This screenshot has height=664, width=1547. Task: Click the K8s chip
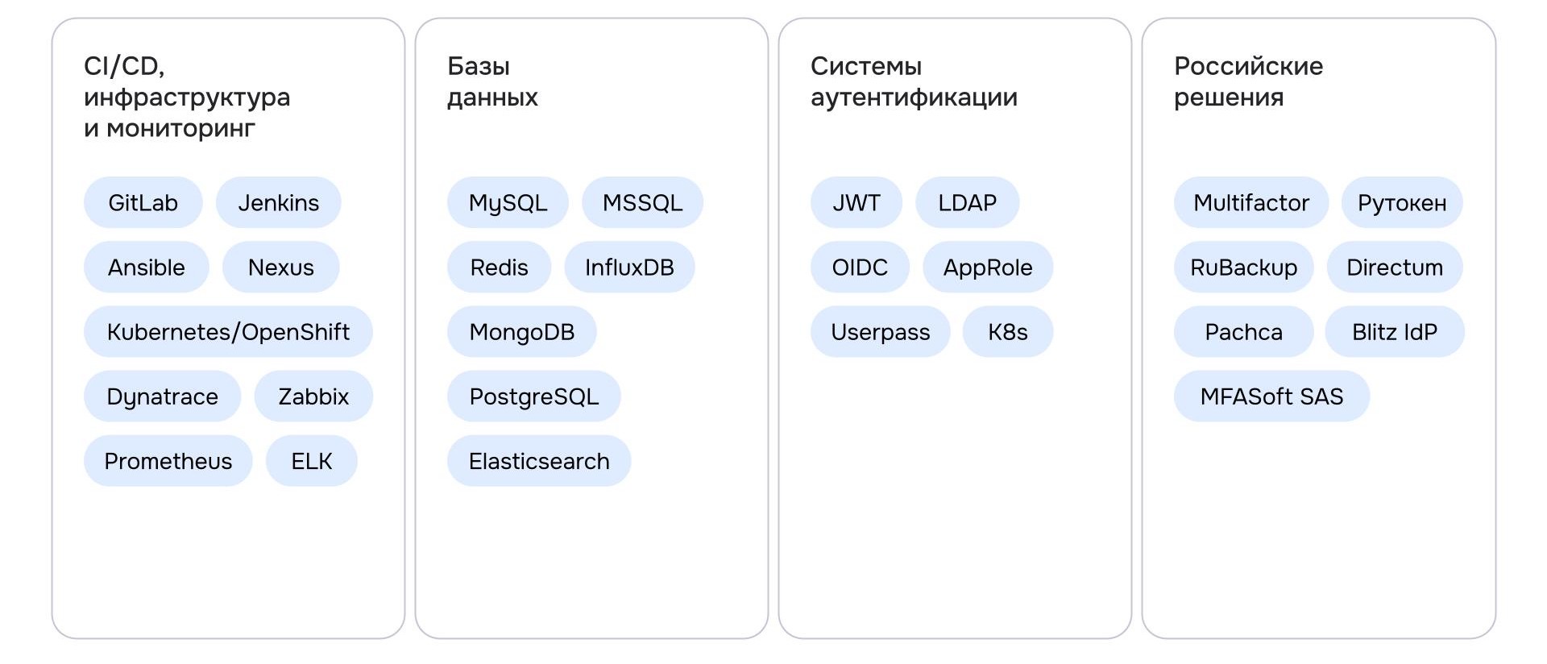click(x=1007, y=332)
